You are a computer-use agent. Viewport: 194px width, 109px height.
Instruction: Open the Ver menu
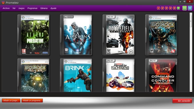[x=14, y=8]
